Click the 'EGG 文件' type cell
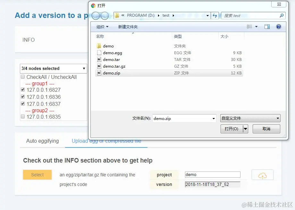295x210 pixels. pos(182,53)
